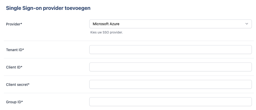Select the Microsoft Azure value text
This screenshot has height=110, width=256.
pyautogui.click(x=106, y=24)
